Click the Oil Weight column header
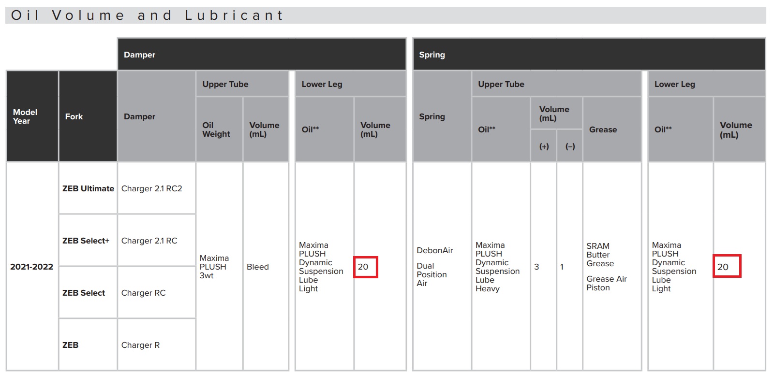Viewport: 774px width, 372px height. pos(219,129)
